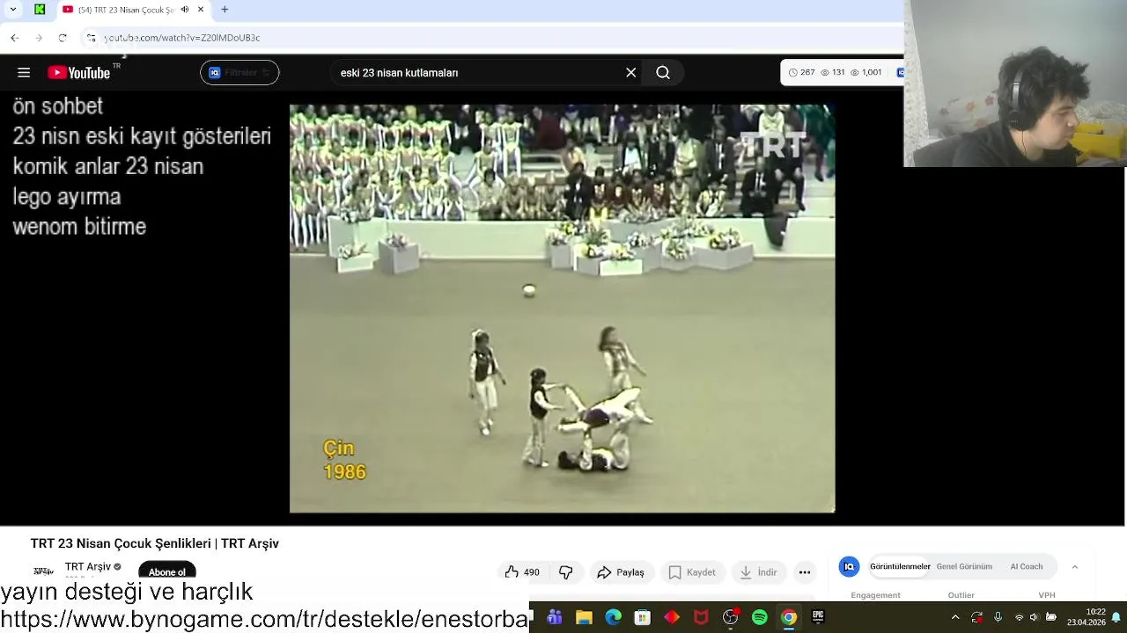Switch to OBS Studio in taskbar

[730, 618]
